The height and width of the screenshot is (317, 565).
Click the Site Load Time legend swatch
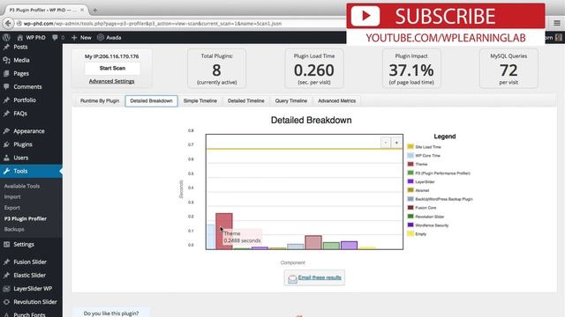tap(411, 147)
